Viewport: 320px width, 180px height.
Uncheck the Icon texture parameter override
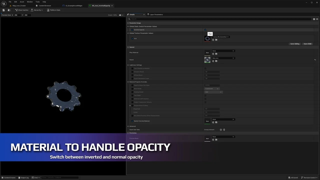click(132, 38)
